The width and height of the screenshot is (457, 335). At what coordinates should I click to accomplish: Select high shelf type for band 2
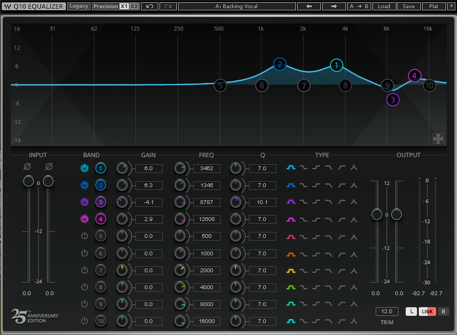(x=316, y=186)
